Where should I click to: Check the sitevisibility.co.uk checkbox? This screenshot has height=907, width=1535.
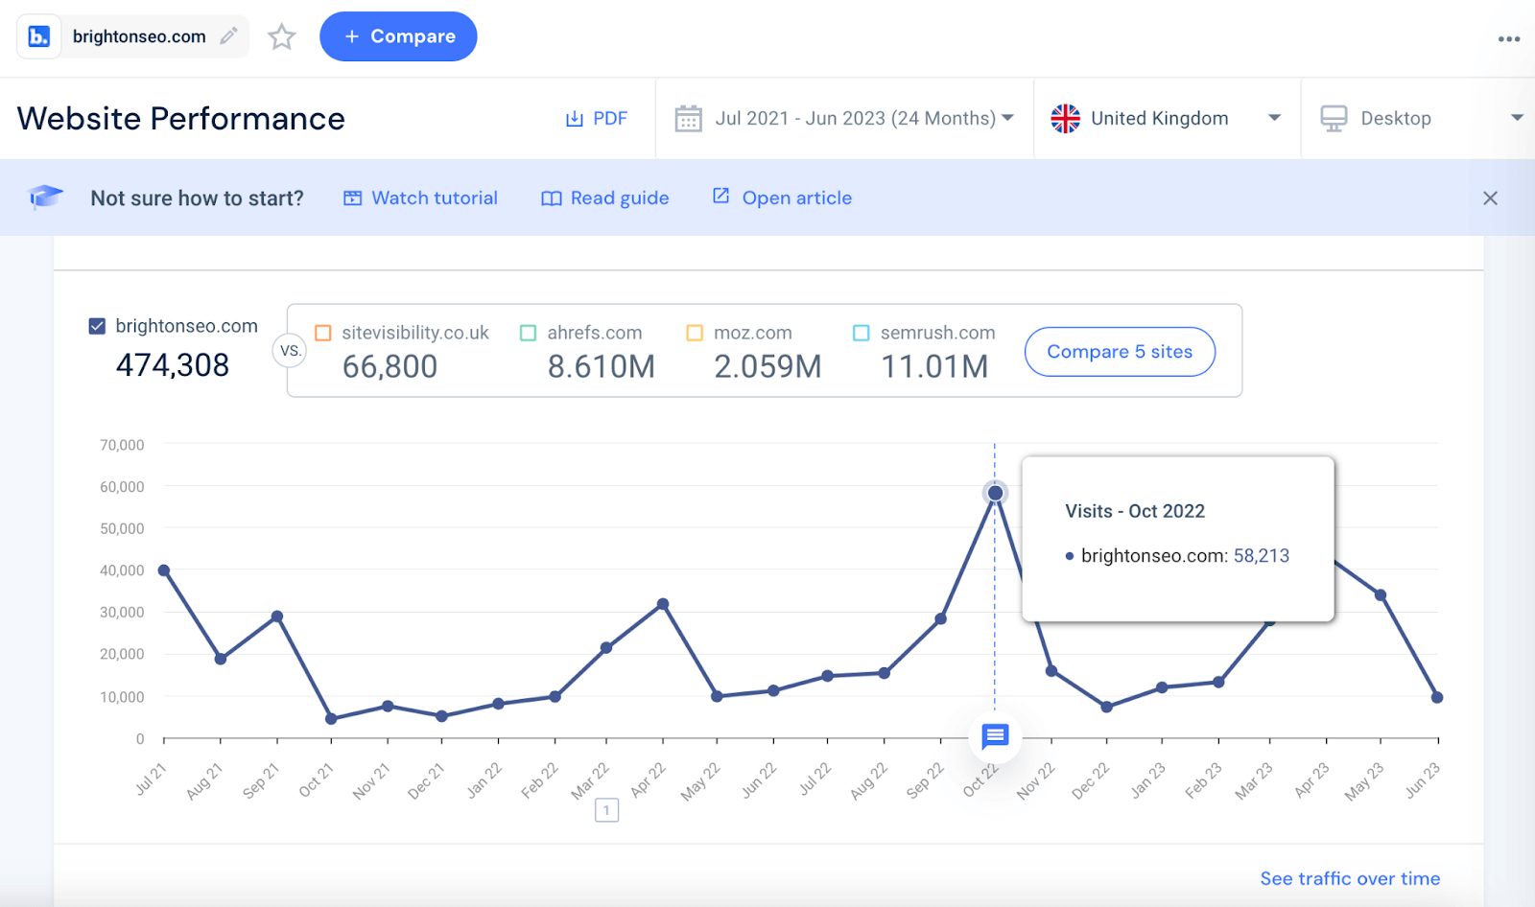pos(323,333)
